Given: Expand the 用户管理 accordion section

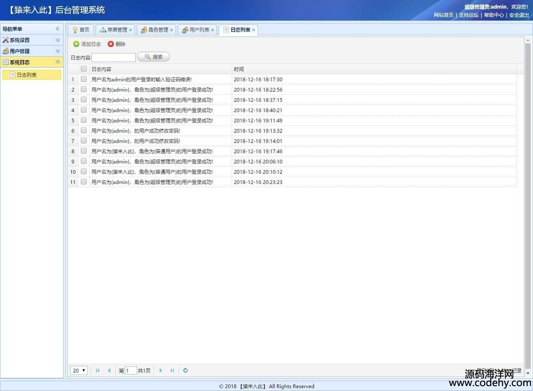Looking at the screenshot, I should (x=58, y=51).
